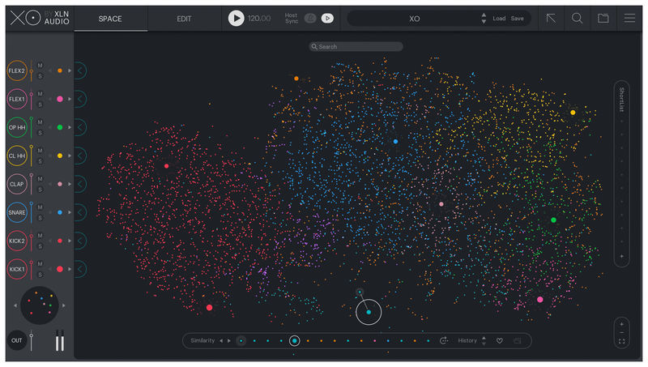Expand SNARE channel side chevron
Screen dimensions: 648x367
[x=80, y=212]
